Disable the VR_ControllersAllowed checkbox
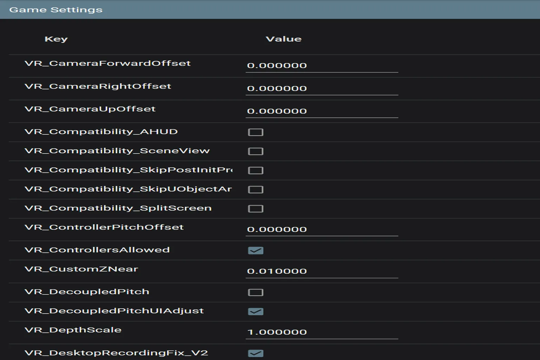This screenshot has height=360, width=540. [256, 250]
